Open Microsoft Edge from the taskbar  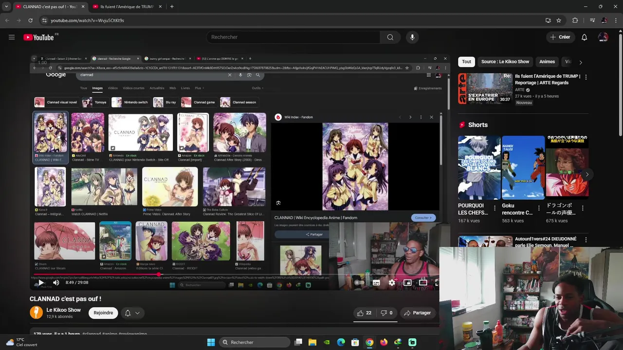(x=341, y=342)
